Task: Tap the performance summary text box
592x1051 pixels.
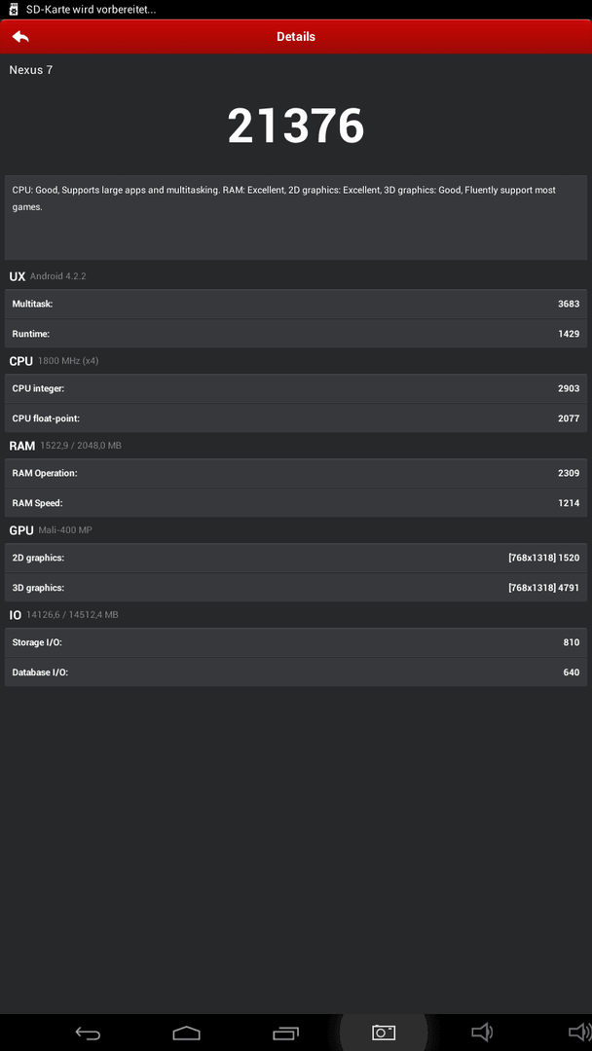Action: 296,218
